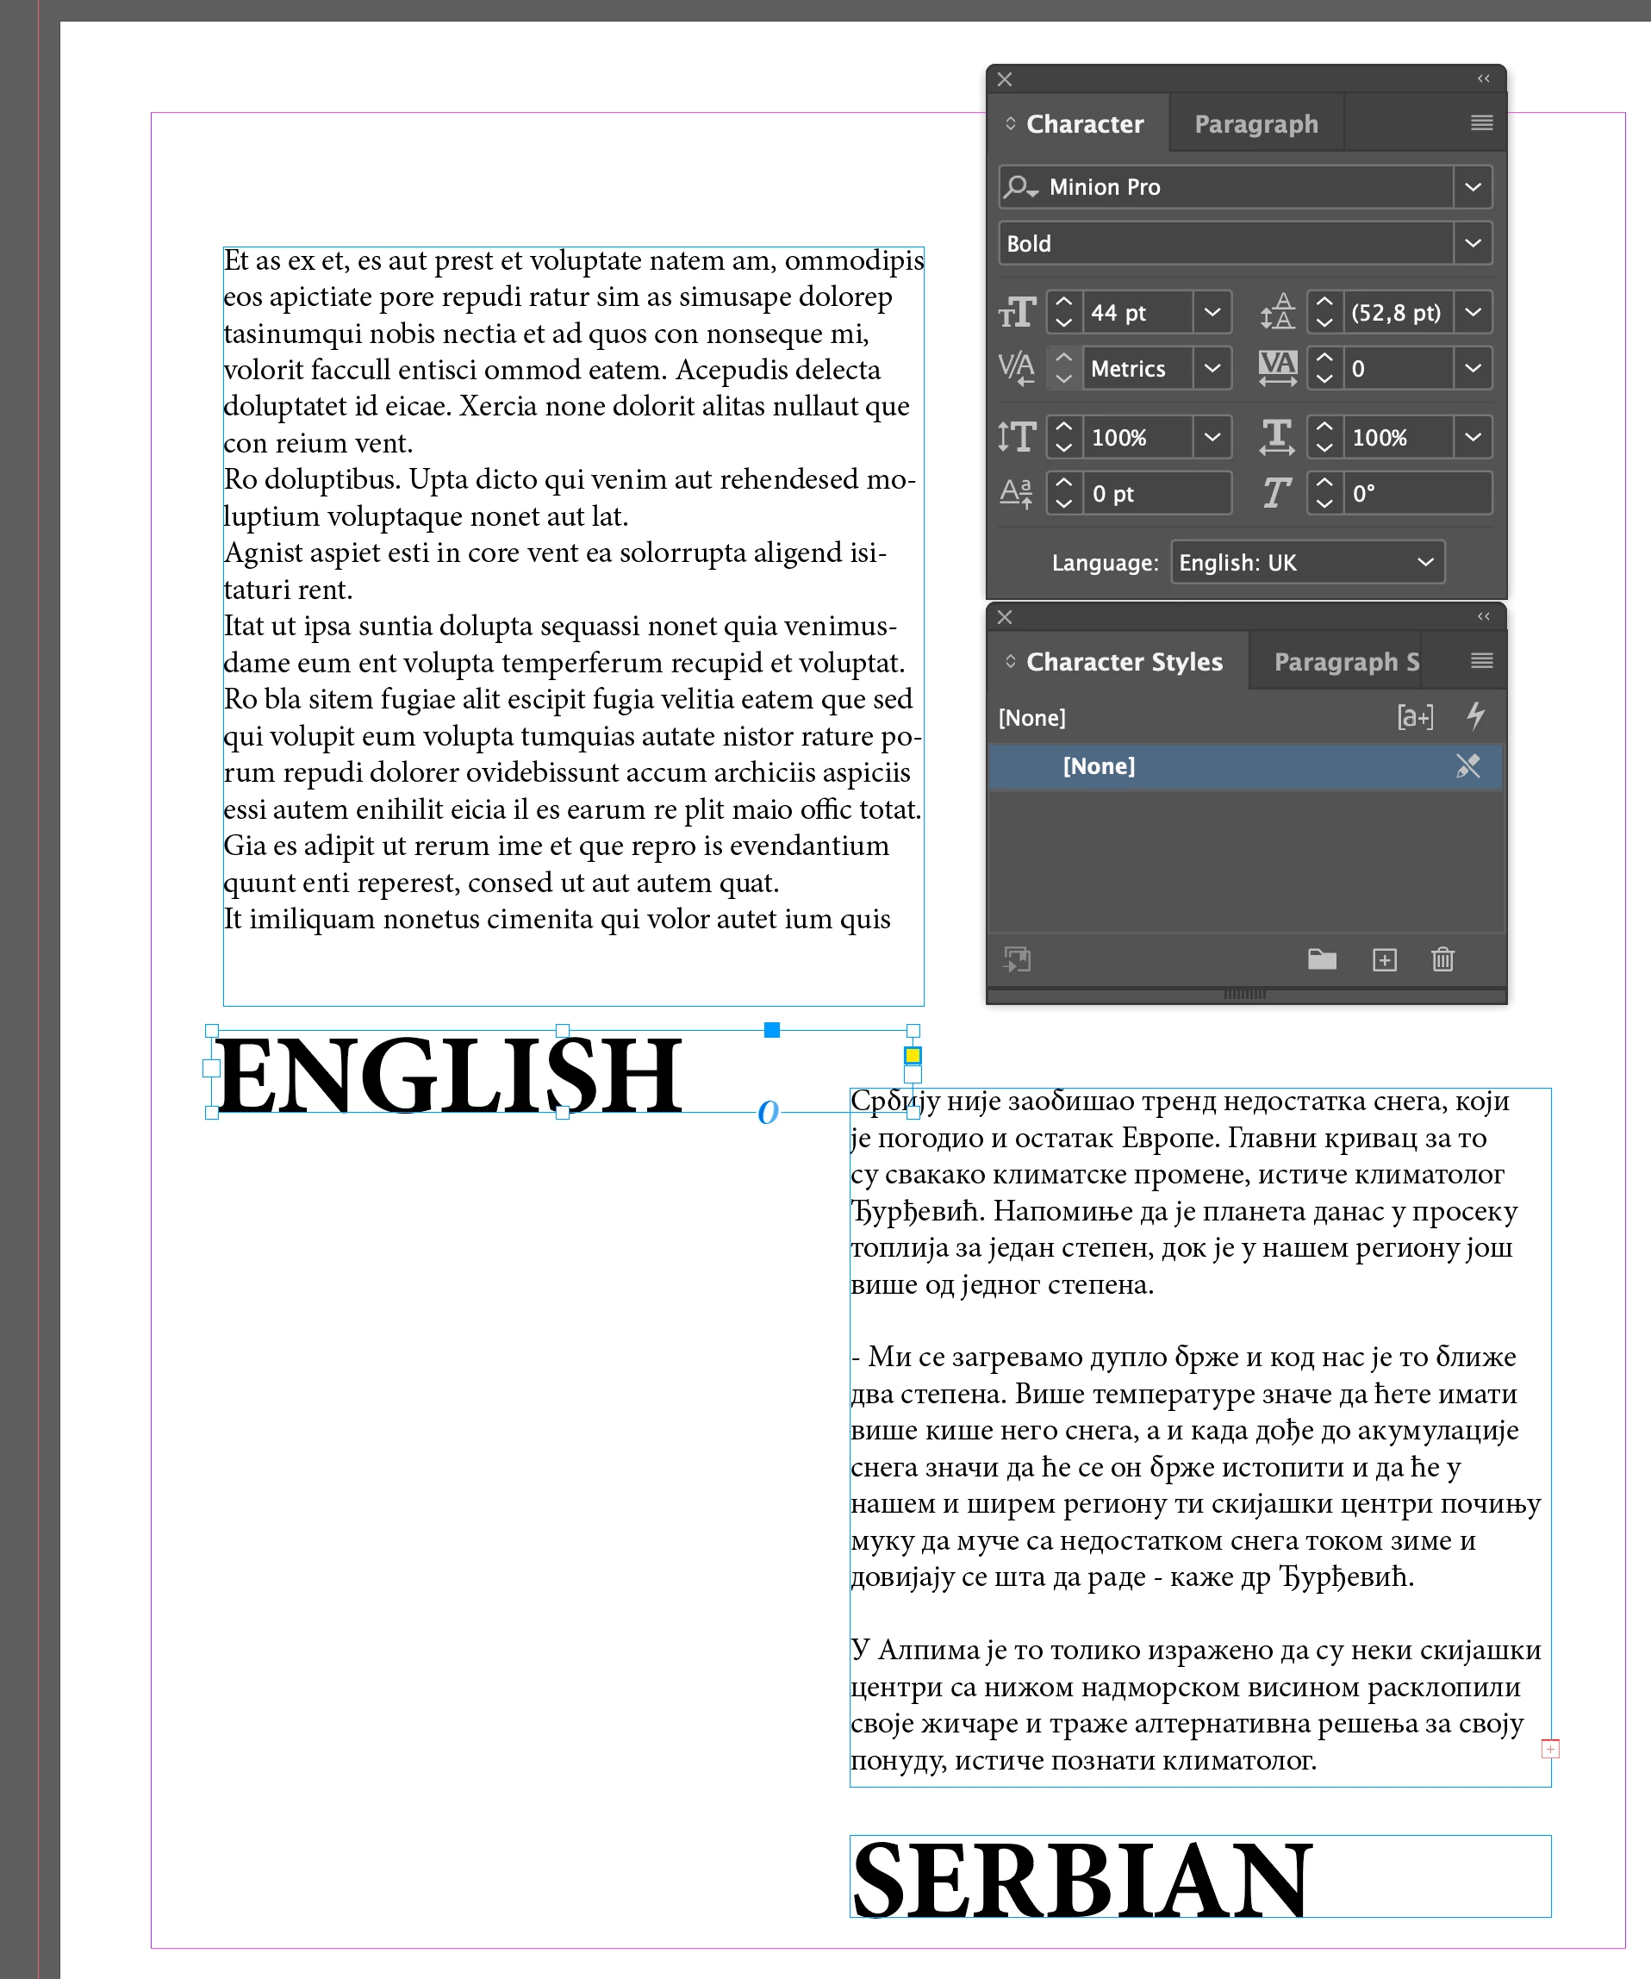Click the vertical scale icon
The width and height of the screenshot is (1651, 1979).
[x=1017, y=436]
